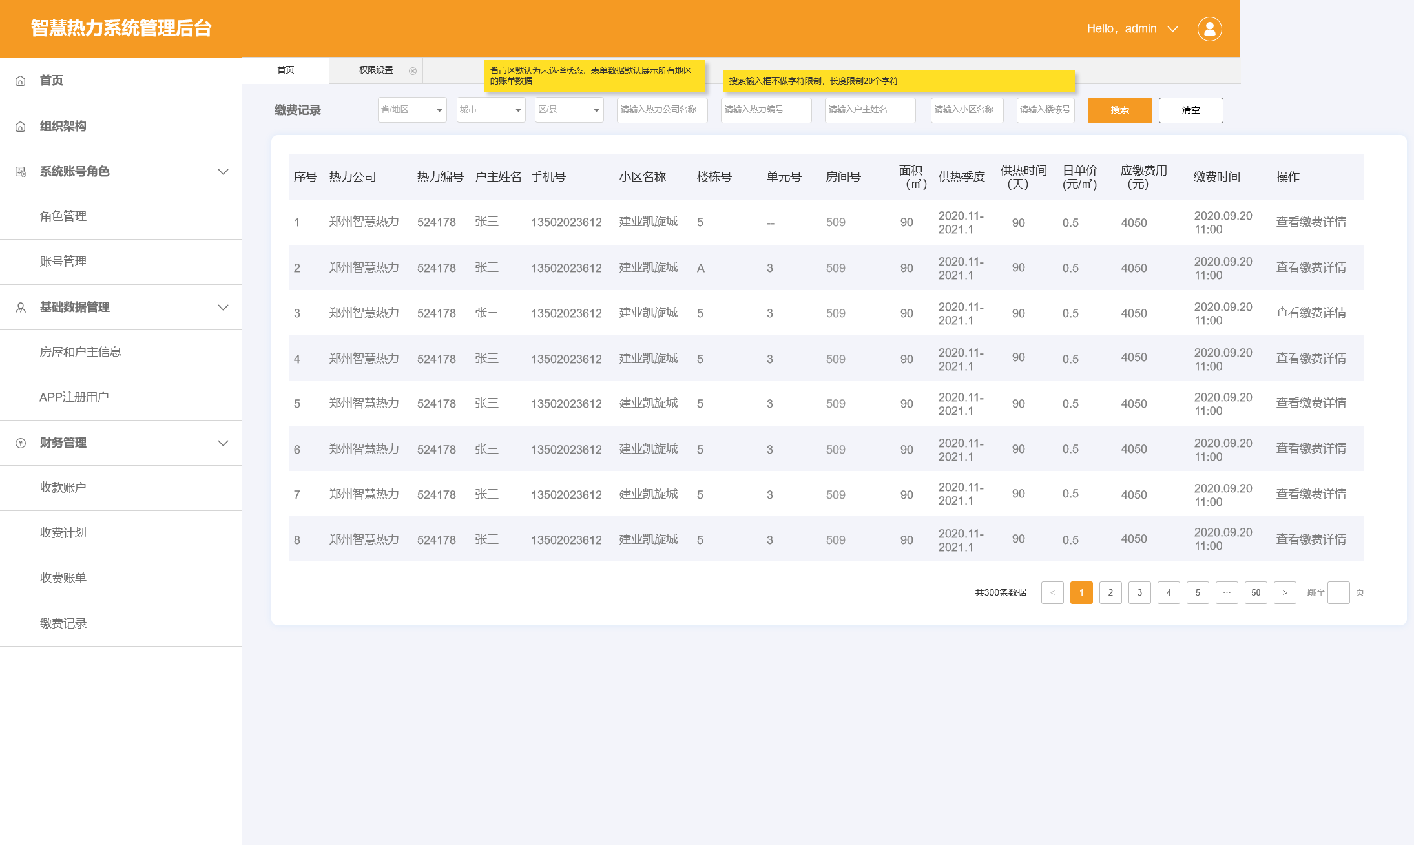Open the admin dropdown chevron
The width and height of the screenshot is (1414, 845).
[1172, 29]
